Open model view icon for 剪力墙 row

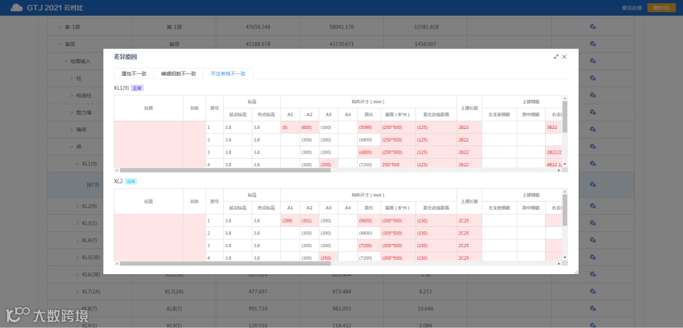pyautogui.click(x=593, y=112)
